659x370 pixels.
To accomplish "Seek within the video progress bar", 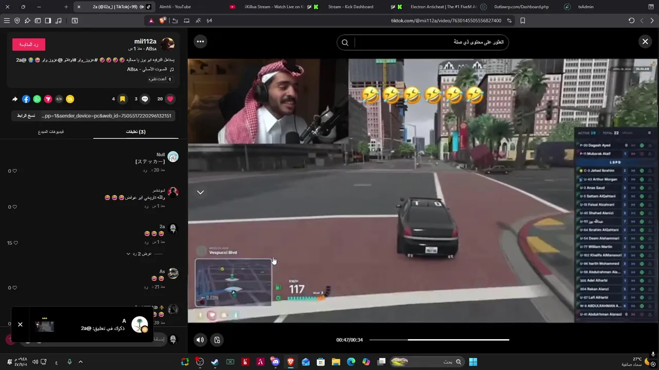I will [439, 340].
